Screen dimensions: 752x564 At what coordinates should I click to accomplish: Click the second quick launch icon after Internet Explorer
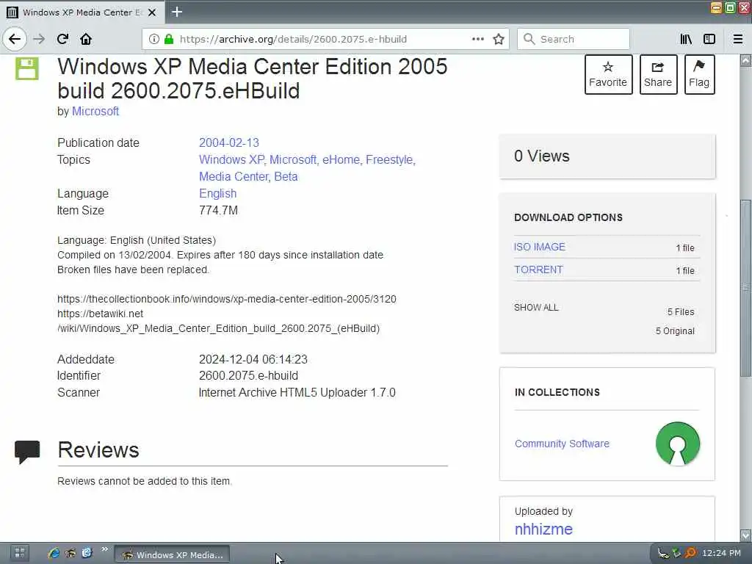(70, 553)
